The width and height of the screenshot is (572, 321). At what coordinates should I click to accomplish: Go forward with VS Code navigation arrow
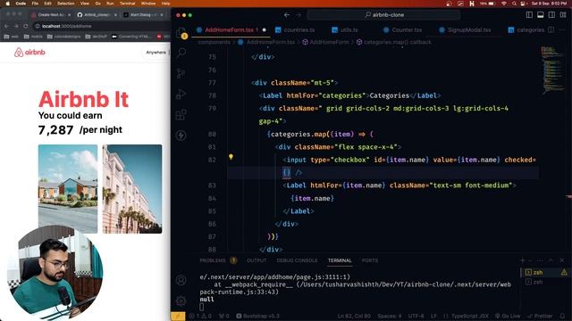pos(298,15)
